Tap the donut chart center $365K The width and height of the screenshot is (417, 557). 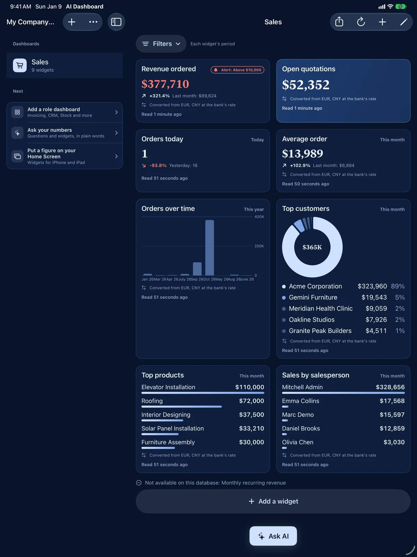point(312,247)
